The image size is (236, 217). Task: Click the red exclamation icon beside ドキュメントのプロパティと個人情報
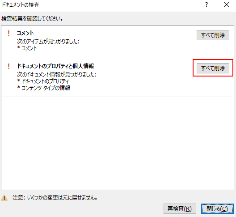(x=9, y=66)
